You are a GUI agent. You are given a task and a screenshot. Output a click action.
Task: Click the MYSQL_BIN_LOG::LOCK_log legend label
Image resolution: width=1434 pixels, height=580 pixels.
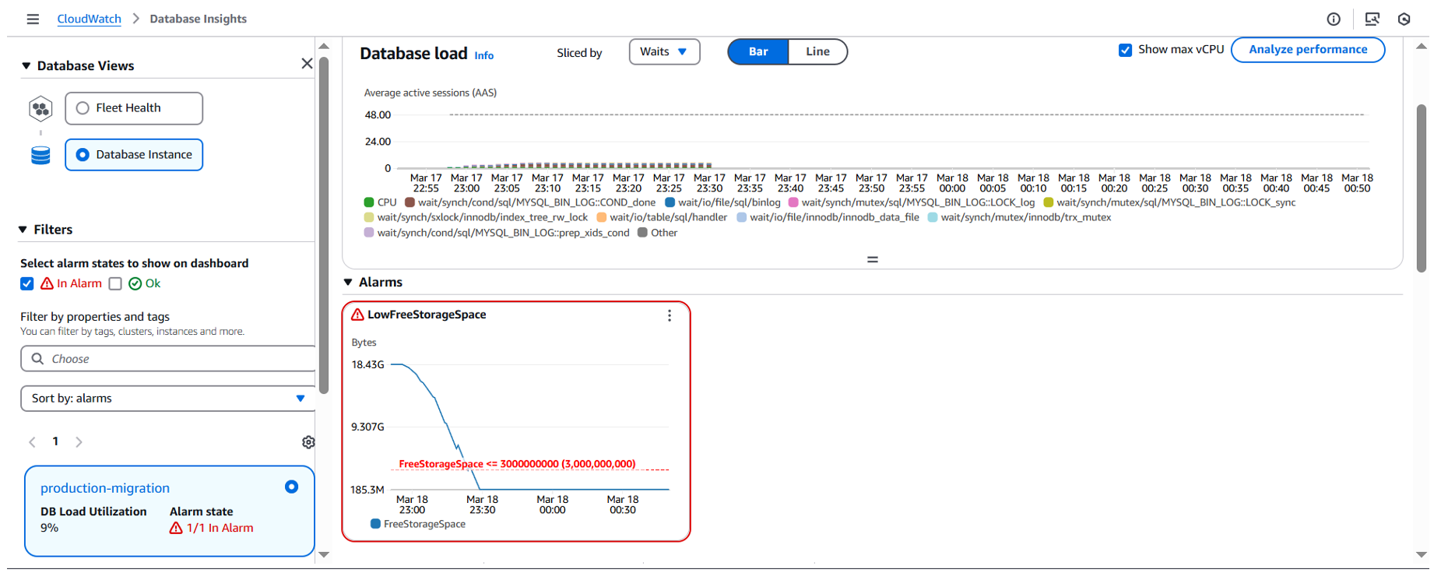919,202
